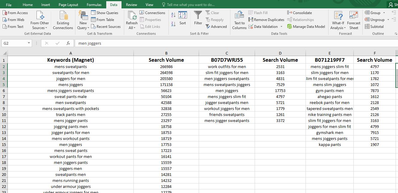
Task: Click the Sort A to Z icon
Action: (173, 15)
